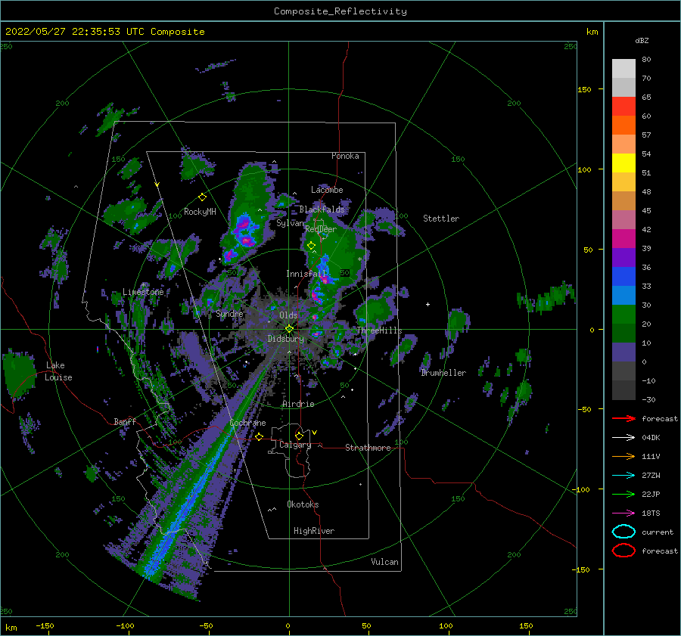Click the yellow diamond marker above RockyMH
Viewport: 681px width, 636px height.
(202, 197)
